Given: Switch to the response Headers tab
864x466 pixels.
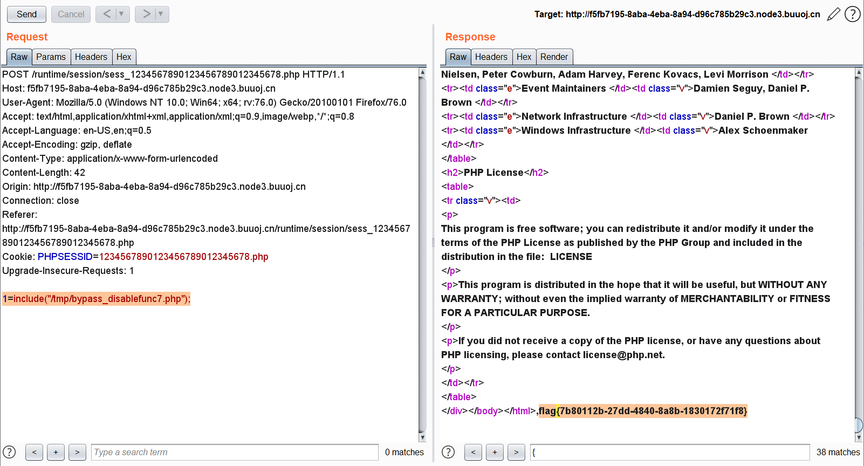Looking at the screenshot, I should (491, 57).
